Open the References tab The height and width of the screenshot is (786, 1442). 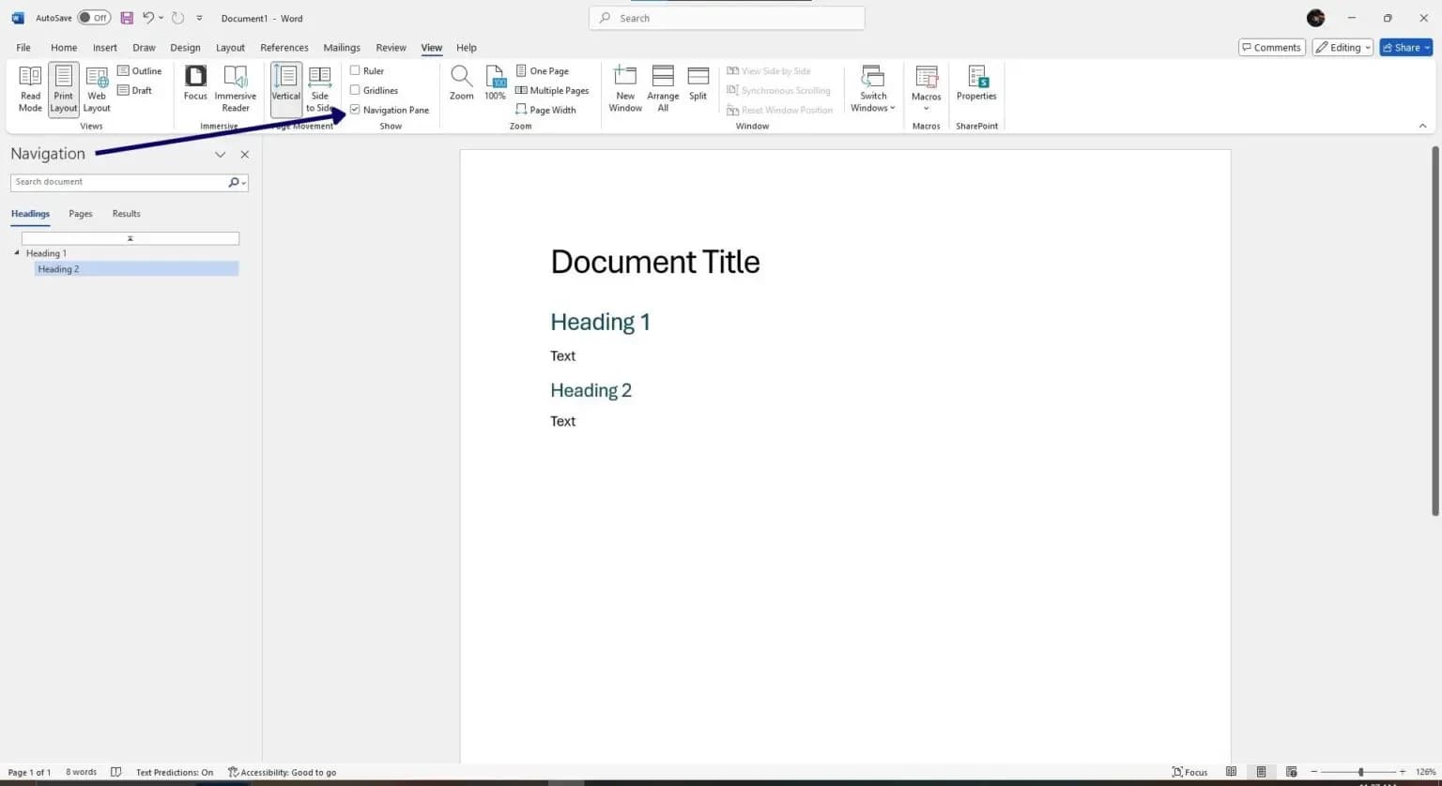click(284, 48)
